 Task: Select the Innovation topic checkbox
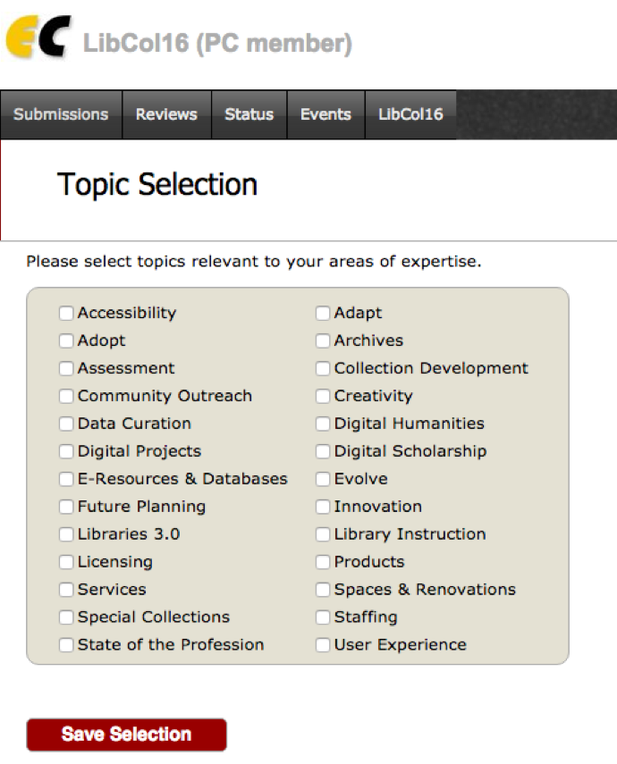(x=323, y=507)
